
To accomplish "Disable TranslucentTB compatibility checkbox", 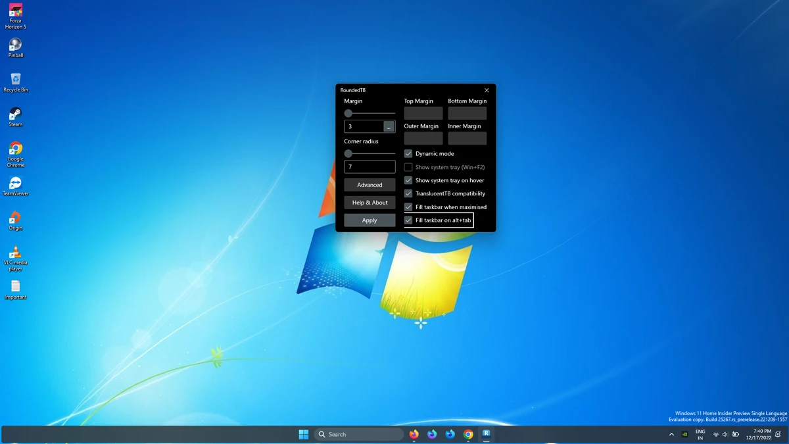I will pyautogui.click(x=408, y=193).
